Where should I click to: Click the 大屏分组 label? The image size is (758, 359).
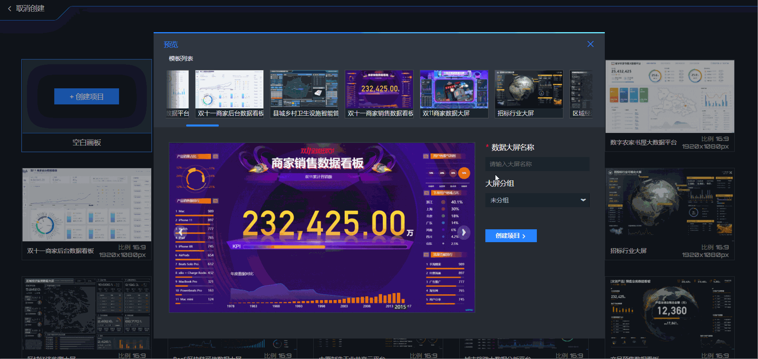point(499,184)
